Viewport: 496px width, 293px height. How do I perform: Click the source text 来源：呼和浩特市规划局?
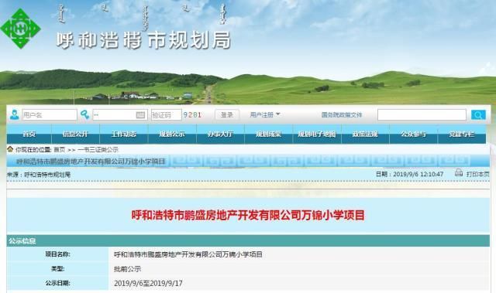39,175
